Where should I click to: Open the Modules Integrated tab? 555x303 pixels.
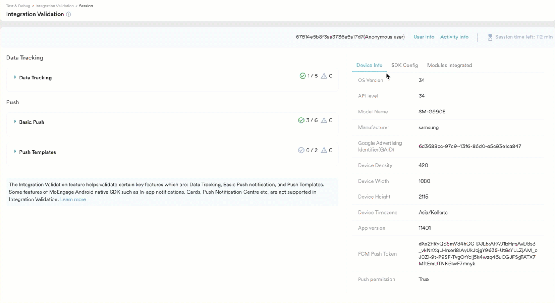pos(449,66)
